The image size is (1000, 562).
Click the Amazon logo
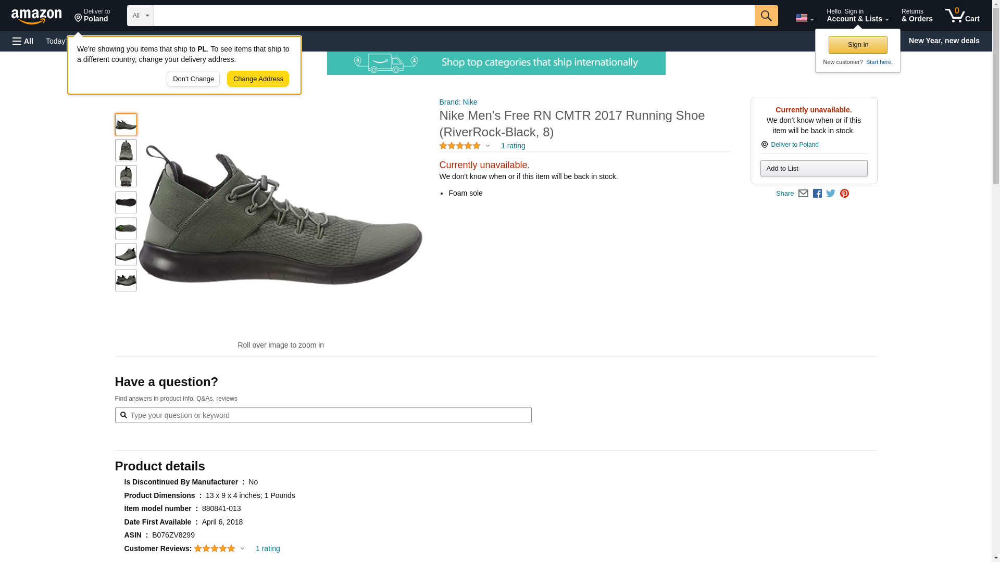36,16
